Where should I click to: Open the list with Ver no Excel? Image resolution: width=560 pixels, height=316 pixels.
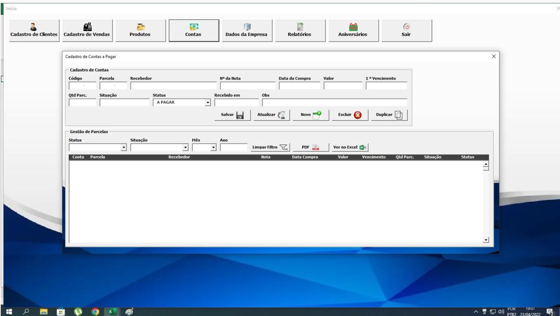tap(350, 147)
